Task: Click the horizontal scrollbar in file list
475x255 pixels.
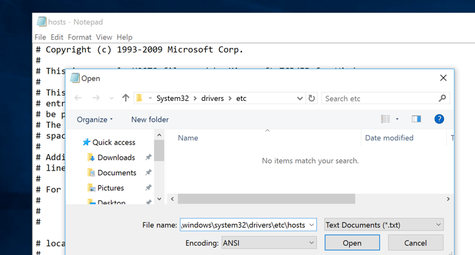Action: click(266, 199)
